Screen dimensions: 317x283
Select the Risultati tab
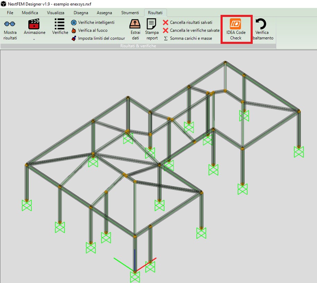pos(155,13)
